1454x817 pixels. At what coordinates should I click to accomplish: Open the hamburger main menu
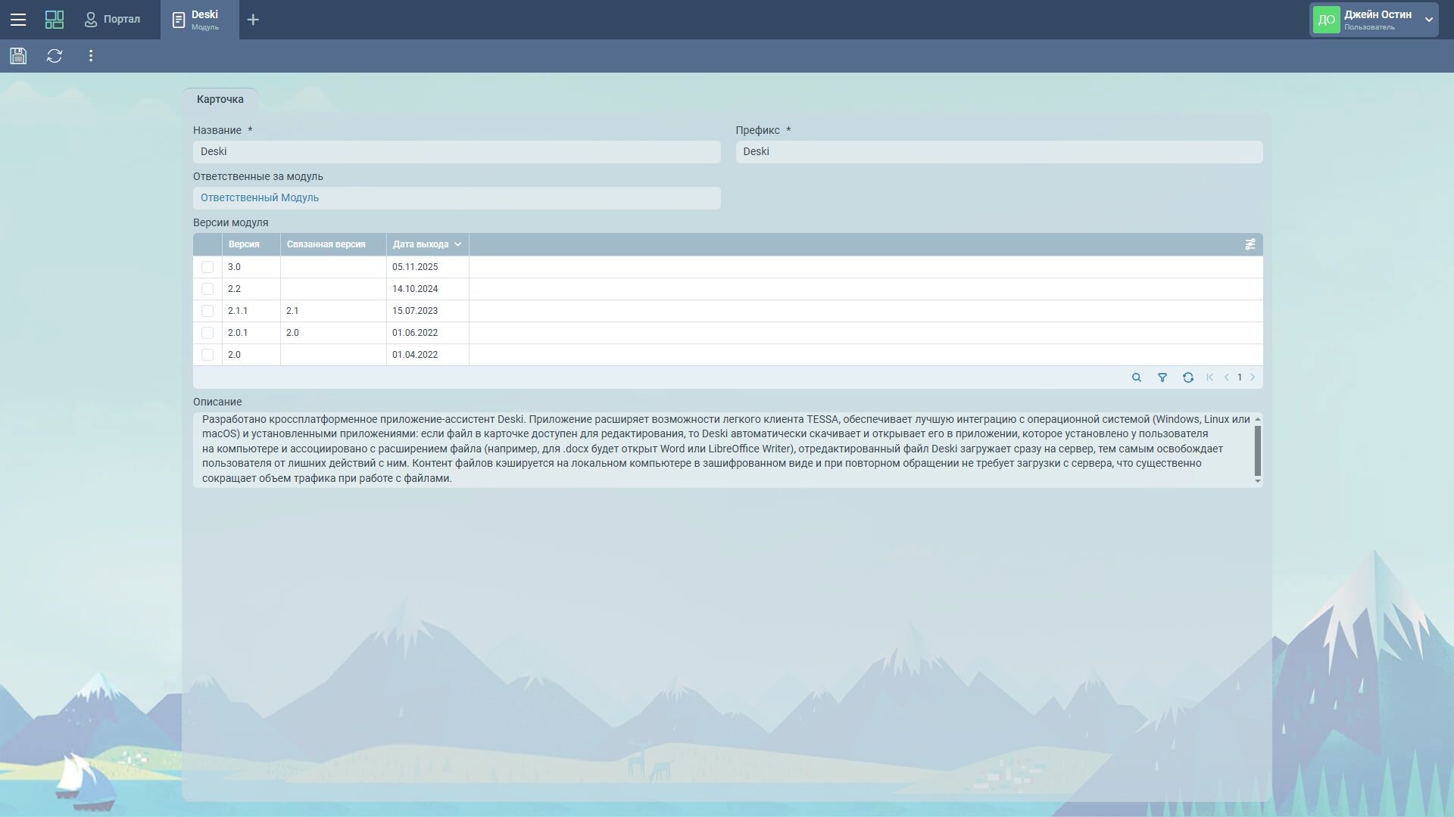point(18,20)
